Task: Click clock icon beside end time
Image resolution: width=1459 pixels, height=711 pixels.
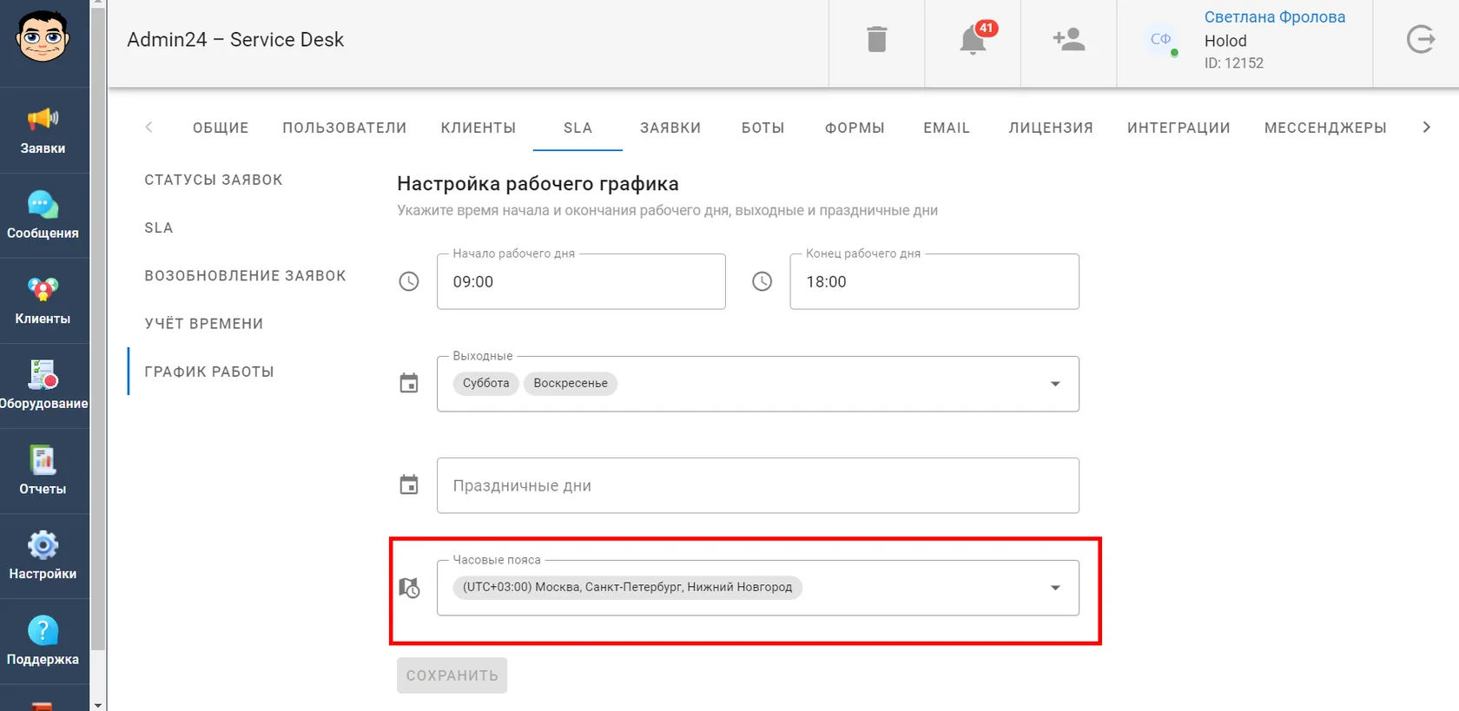Action: 762,281
